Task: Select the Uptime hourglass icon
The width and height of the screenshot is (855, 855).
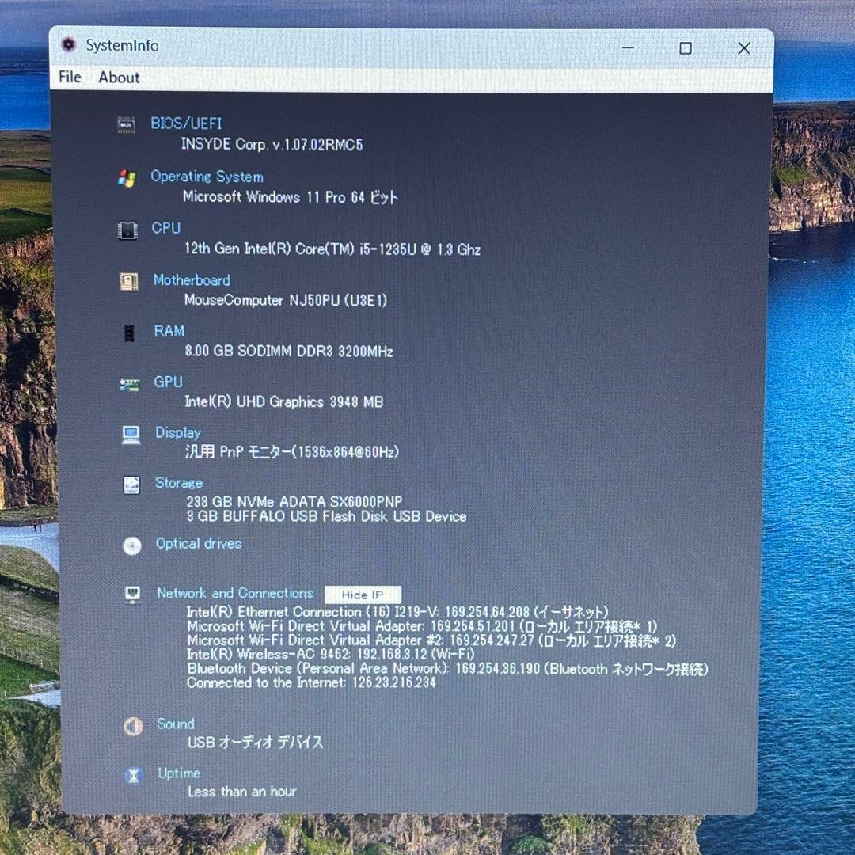Action: coord(132,774)
